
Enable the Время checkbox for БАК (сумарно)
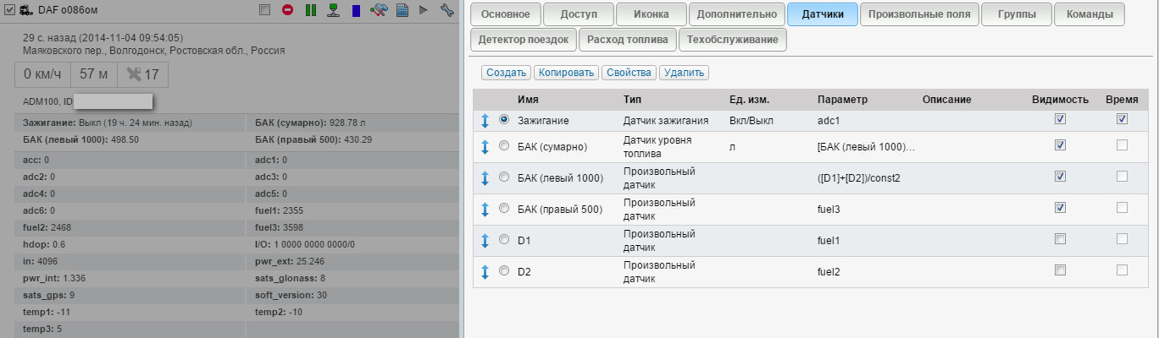pyautogui.click(x=1122, y=145)
